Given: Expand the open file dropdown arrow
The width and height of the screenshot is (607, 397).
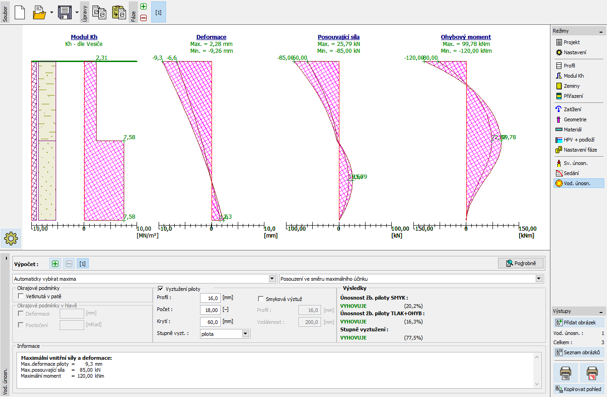Looking at the screenshot, I should point(51,12).
